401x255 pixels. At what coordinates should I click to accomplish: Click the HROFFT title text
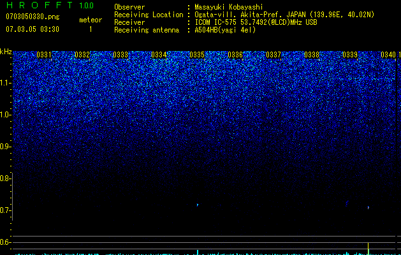40,5
